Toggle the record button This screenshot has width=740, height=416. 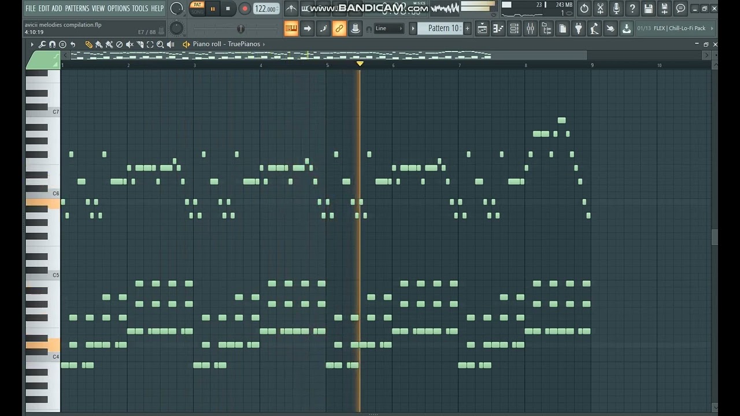[x=245, y=8]
